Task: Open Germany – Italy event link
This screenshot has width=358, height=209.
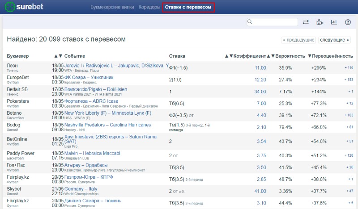Action: pyautogui.click(x=81, y=189)
